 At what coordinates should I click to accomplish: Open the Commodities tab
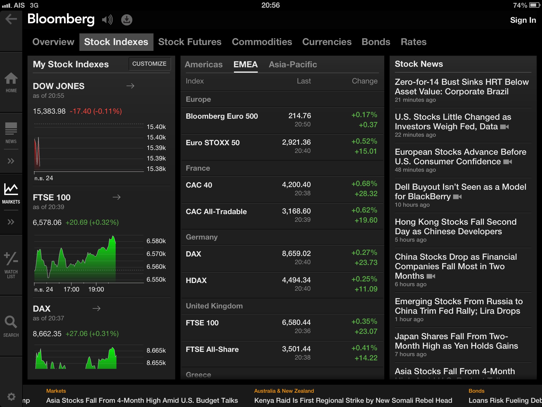click(262, 42)
